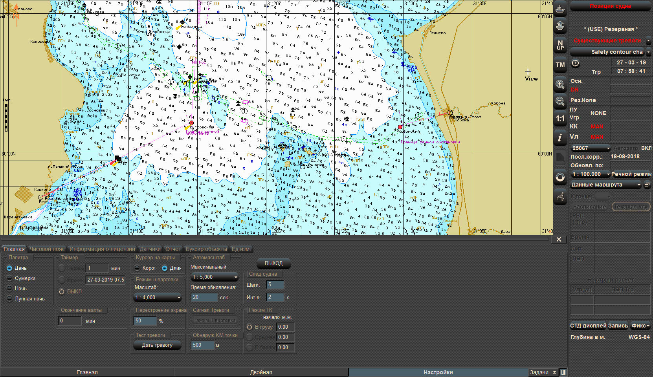Toggle the North Up orientation button
Screen dimensions: 653x377
click(560, 45)
